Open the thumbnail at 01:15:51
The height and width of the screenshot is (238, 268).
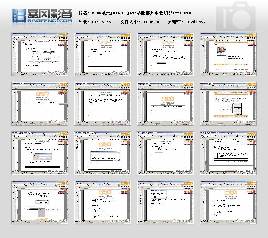(165, 202)
